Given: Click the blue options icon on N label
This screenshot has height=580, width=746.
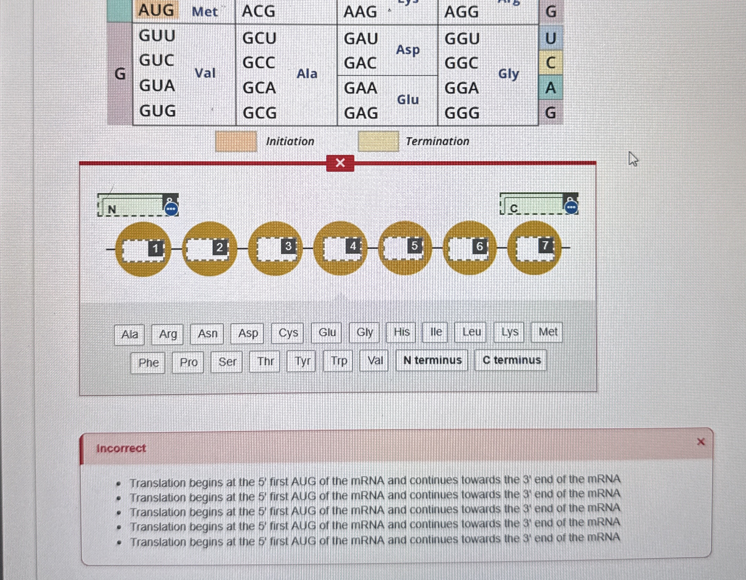Looking at the screenshot, I should 171,208.
